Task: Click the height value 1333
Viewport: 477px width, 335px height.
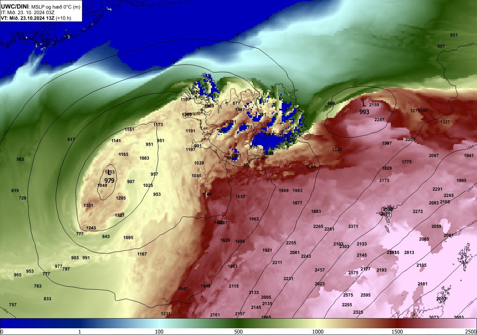Action: (337, 150)
